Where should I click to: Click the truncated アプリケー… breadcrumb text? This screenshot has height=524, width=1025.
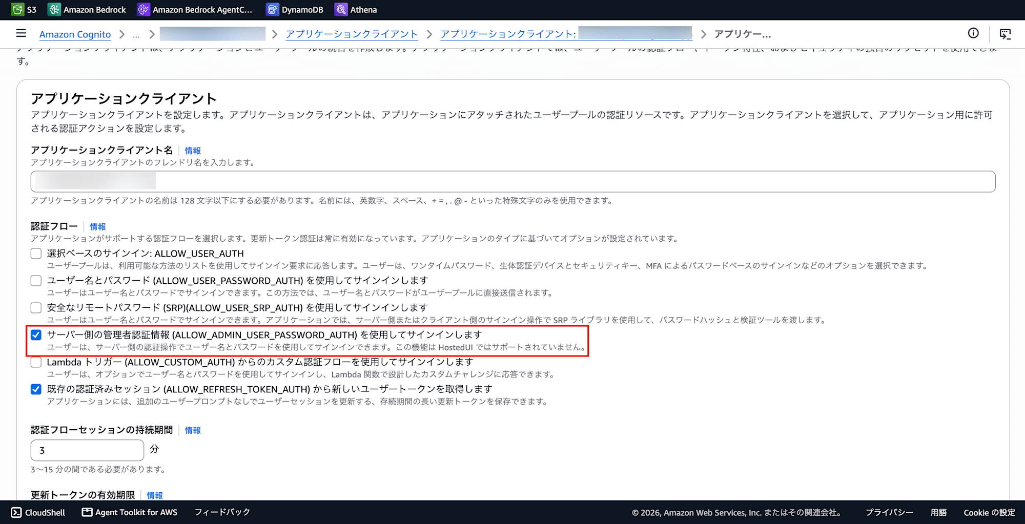point(743,34)
